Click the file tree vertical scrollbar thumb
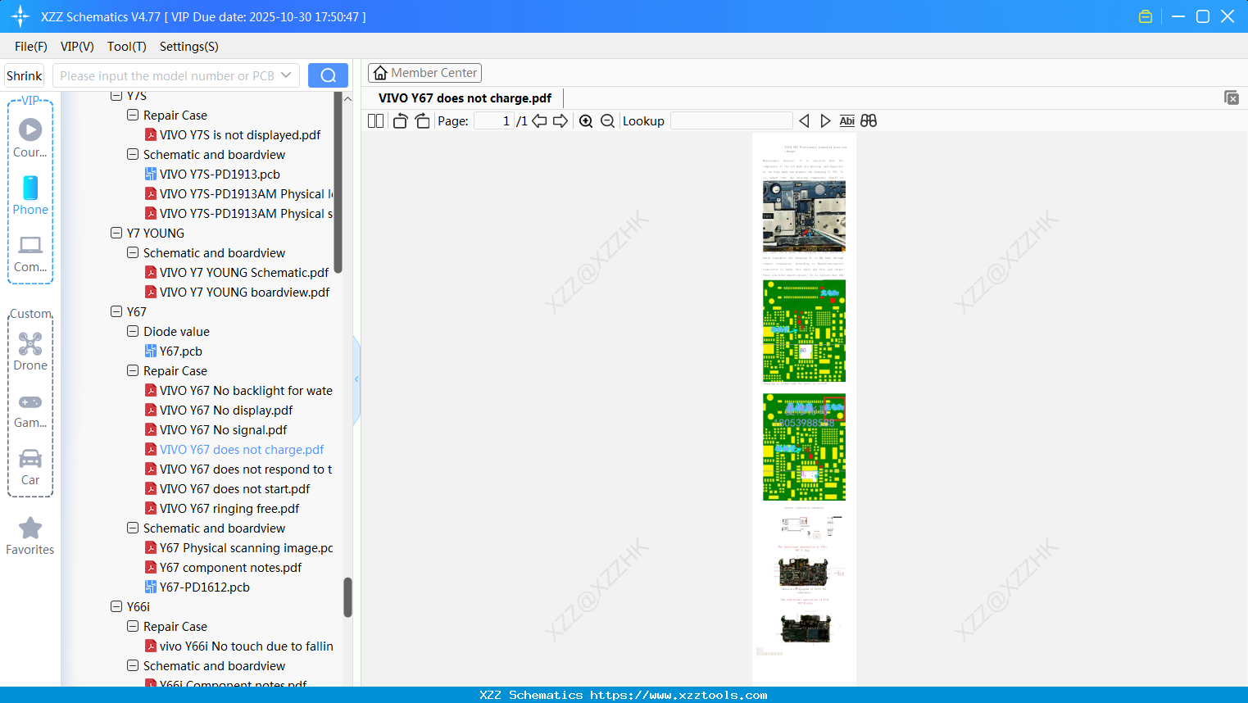 point(347,597)
